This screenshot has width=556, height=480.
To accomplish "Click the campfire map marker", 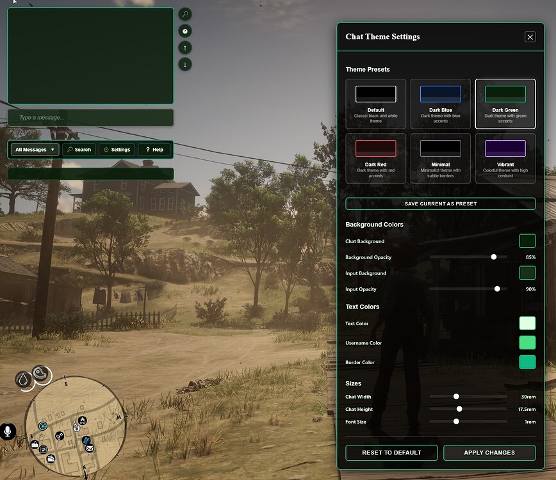I will 82,420.
